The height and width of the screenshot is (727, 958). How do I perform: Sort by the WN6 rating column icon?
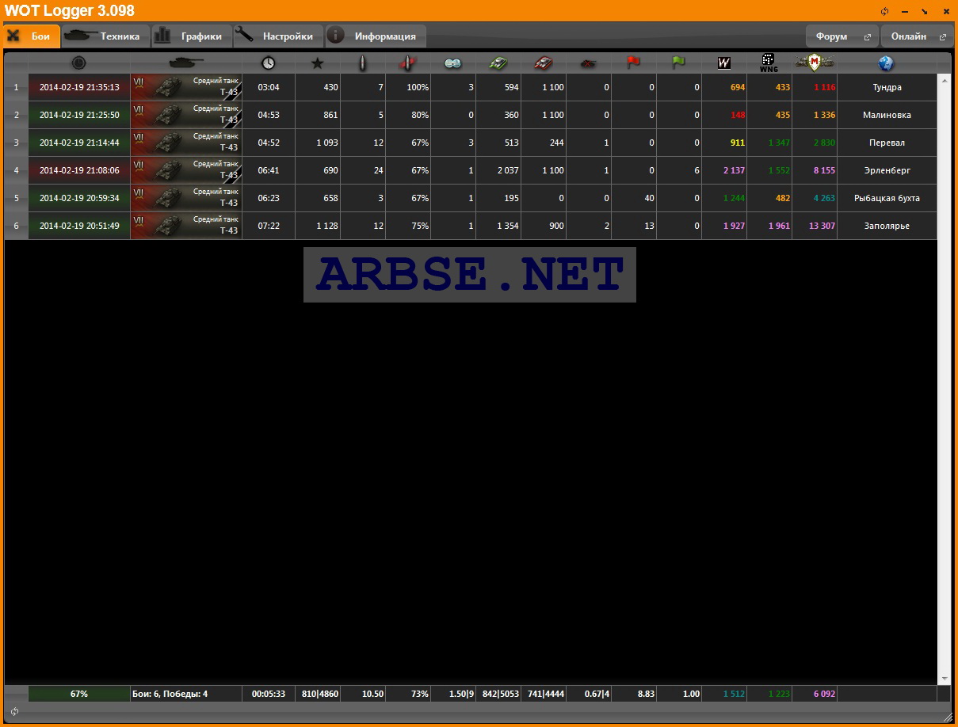(769, 63)
